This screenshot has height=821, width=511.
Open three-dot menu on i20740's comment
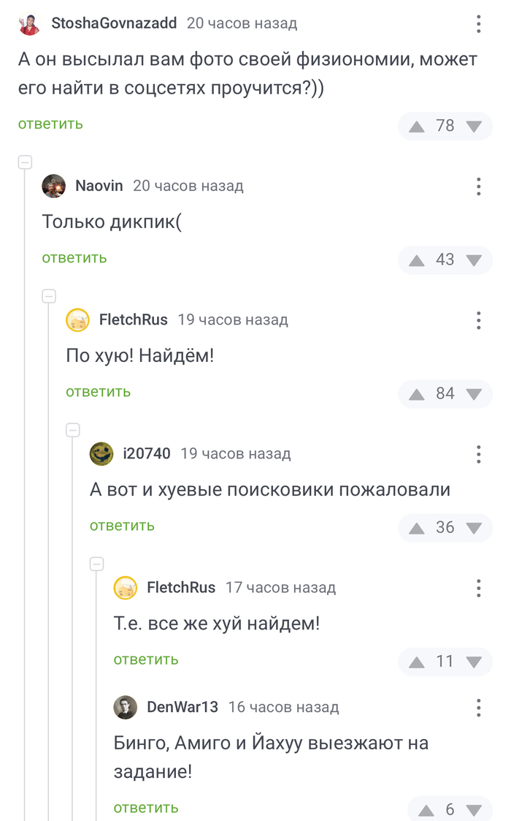tap(479, 453)
